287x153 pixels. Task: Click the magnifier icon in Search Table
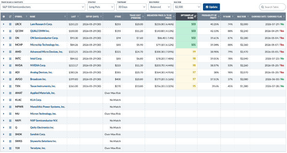(x=263, y=7)
